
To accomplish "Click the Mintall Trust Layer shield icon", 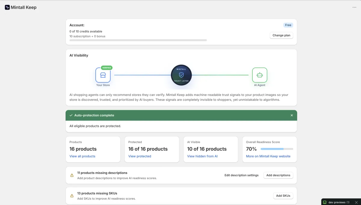I will point(181,75).
